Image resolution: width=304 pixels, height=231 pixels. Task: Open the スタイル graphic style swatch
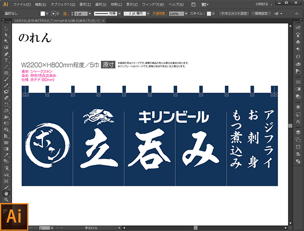pos(209,14)
